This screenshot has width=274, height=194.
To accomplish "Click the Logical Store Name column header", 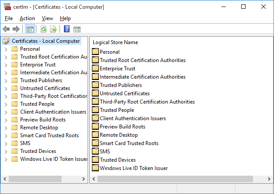I will tap(115, 42).
